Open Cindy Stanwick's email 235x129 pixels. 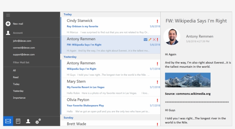point(111,26)
